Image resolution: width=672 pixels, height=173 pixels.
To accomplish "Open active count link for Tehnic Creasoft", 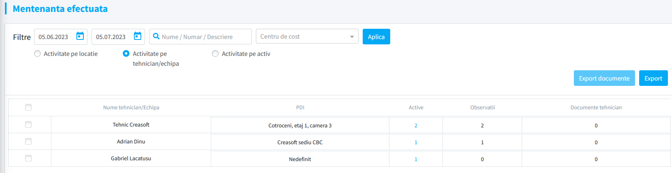I will (416, 125).
